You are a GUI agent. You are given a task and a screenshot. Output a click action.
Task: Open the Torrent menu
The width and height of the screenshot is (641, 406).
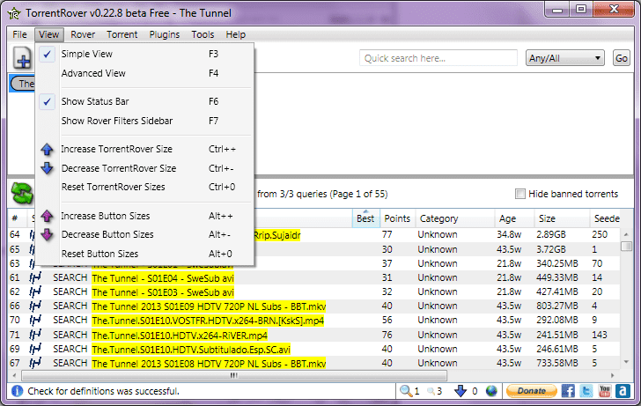[x=122, y=34]
